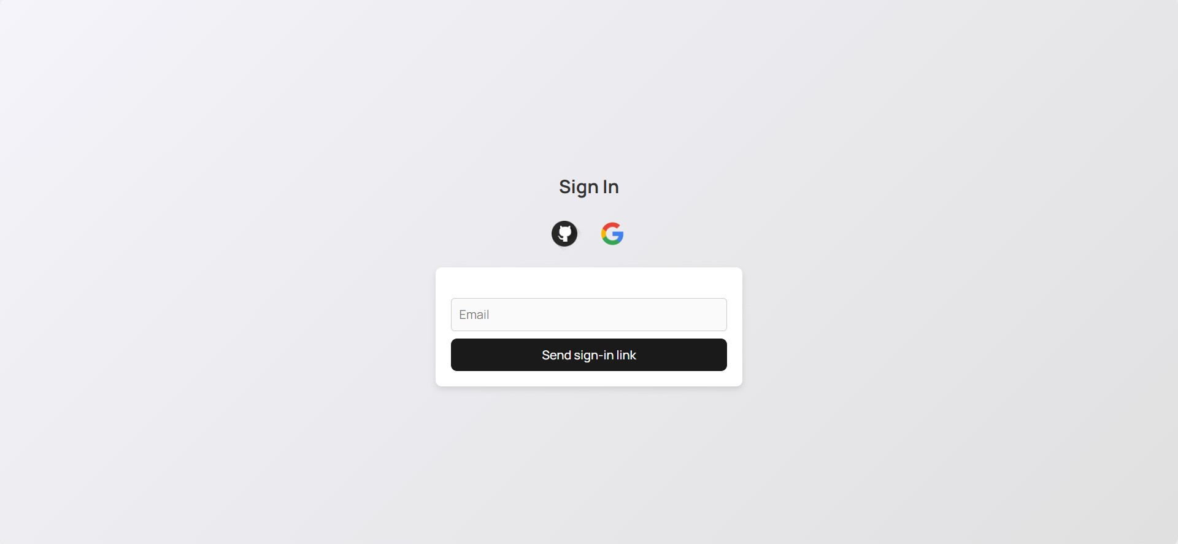Click the Sign In title text

[589, 187]
